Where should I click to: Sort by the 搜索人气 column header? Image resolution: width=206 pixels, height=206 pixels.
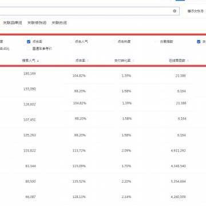point(29,61)
